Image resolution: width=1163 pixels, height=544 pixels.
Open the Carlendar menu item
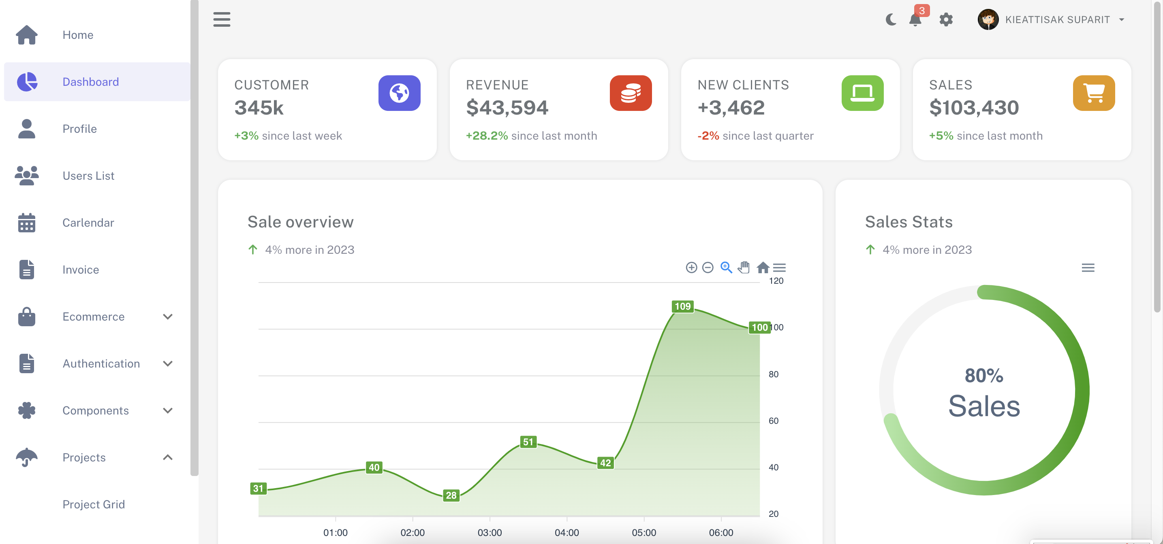pyautogui.click(x=97, y=223)
